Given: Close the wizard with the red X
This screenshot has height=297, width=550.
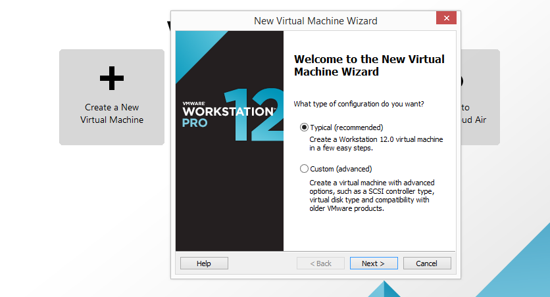Looking at the screenshot, I should [446, 18].
